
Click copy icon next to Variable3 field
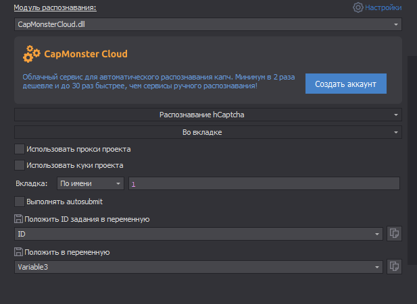(x=395, y=268)
